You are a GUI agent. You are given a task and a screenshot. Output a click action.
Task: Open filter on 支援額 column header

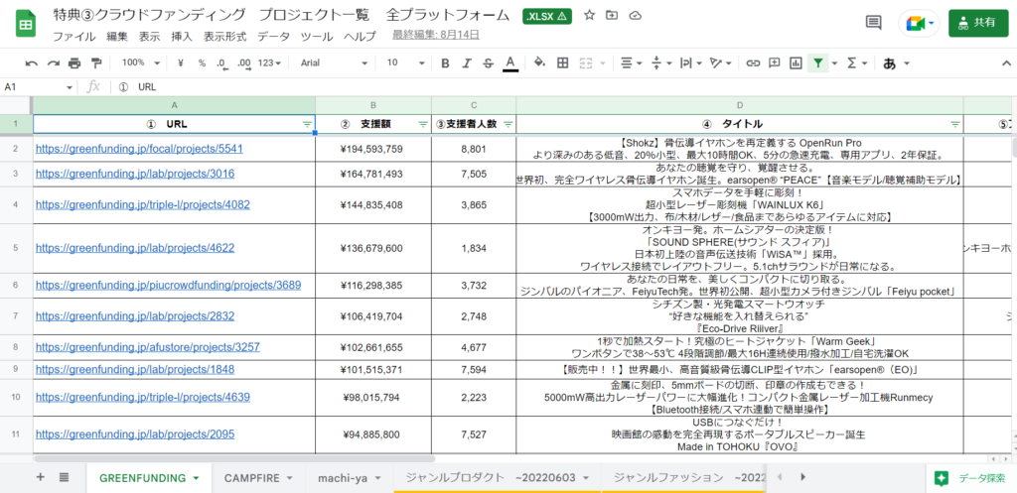click(423, 124)
